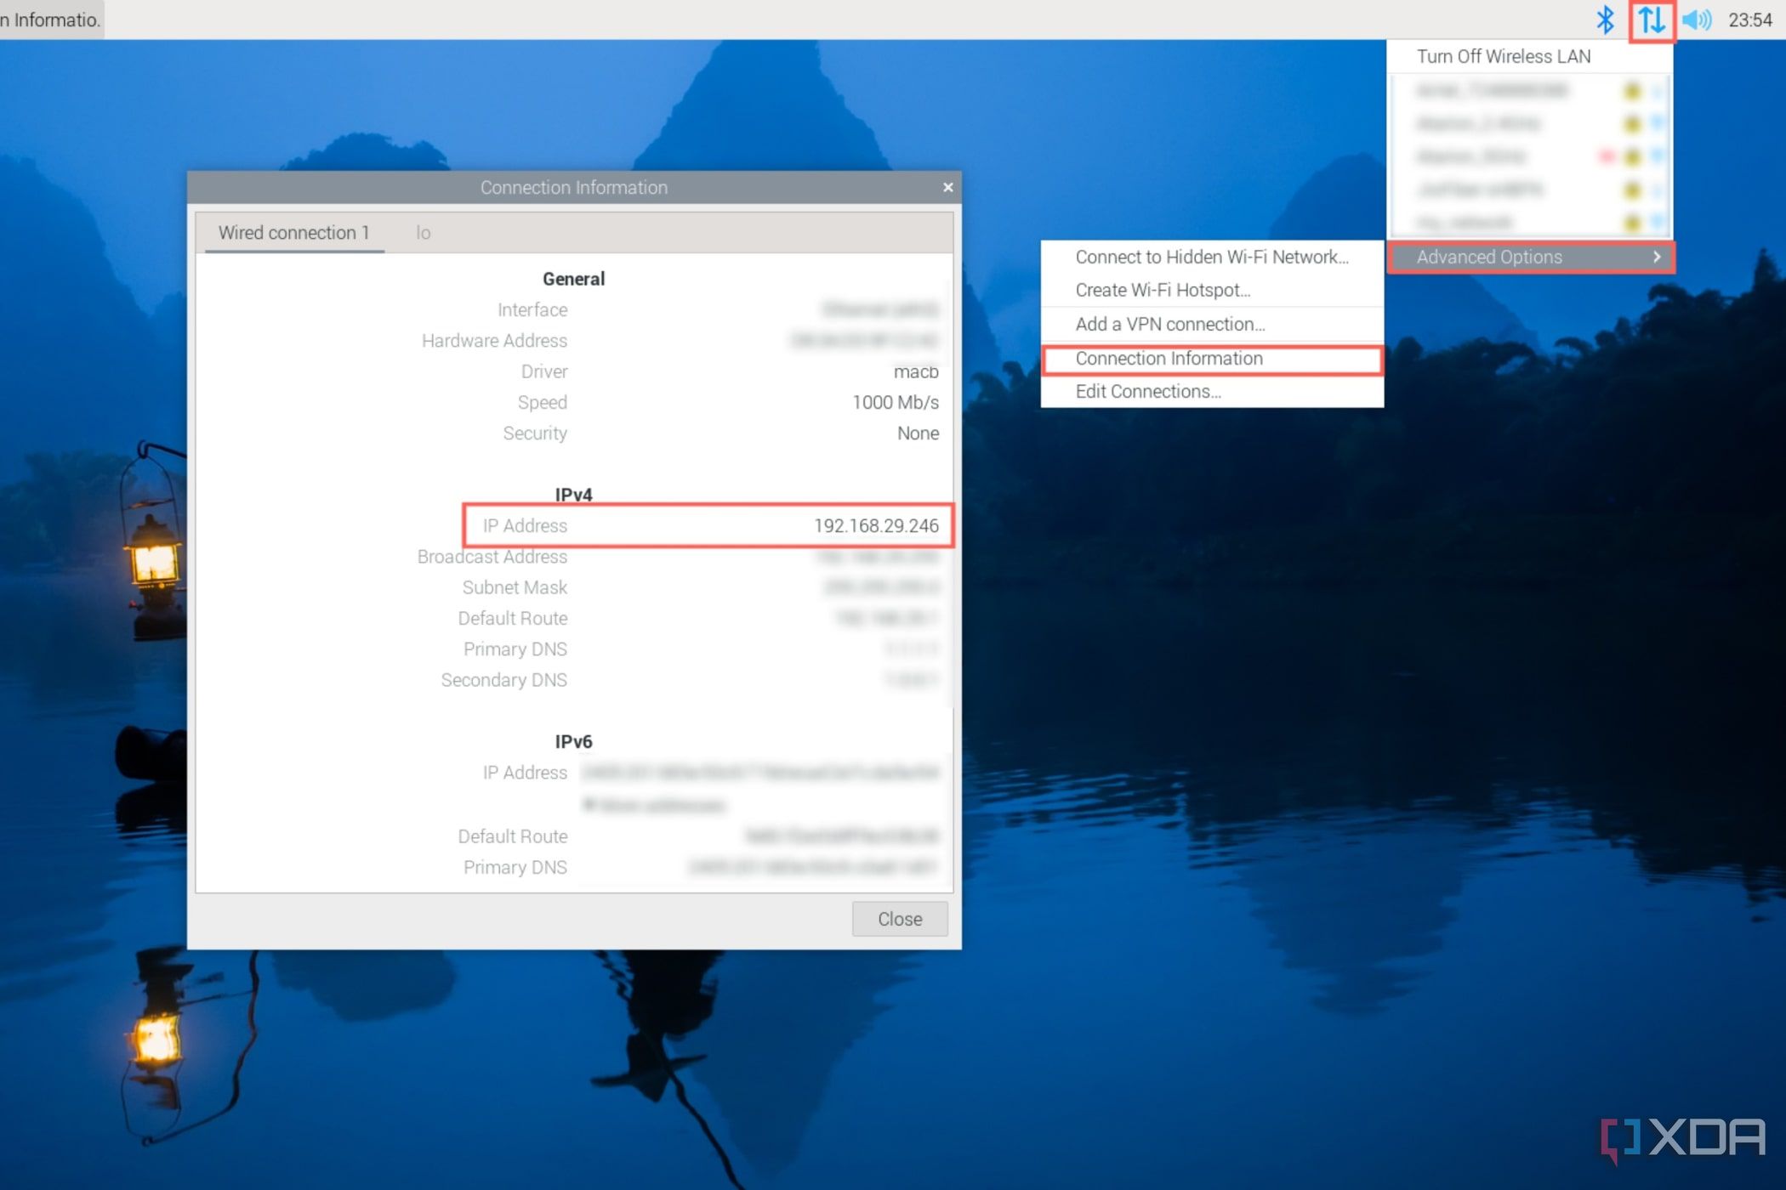The height and width of the screenshot is (1190, 1786).
Task: Open Connect to Hidden Wi-Fi Network dialog
Action: (1212, 255)
